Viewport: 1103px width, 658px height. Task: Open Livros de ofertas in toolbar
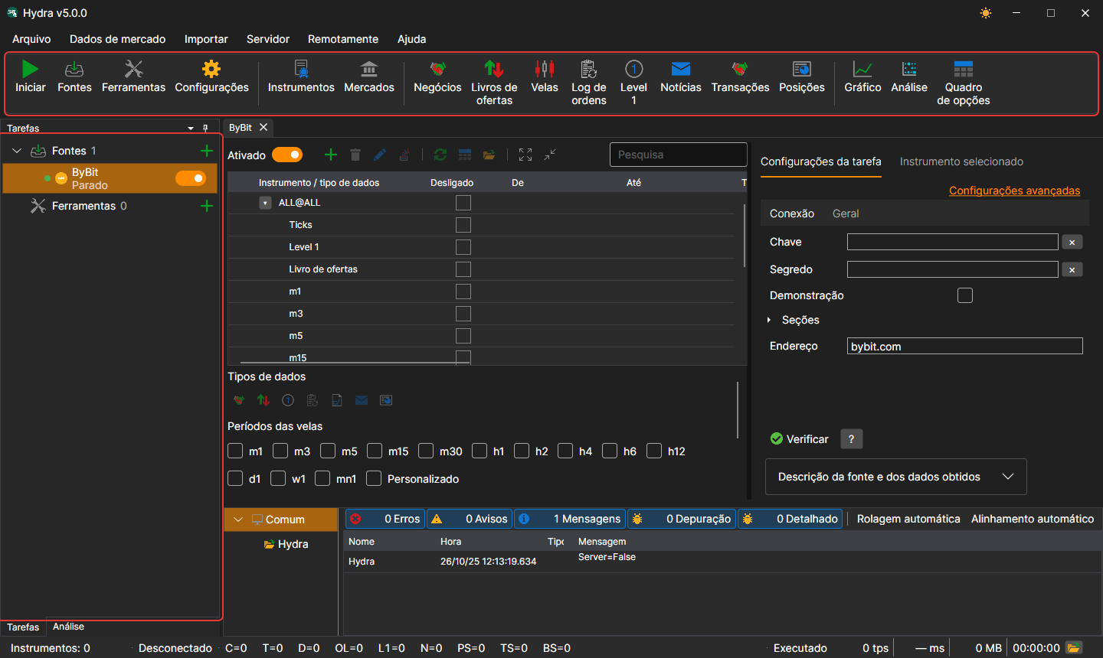click(494, 83)
